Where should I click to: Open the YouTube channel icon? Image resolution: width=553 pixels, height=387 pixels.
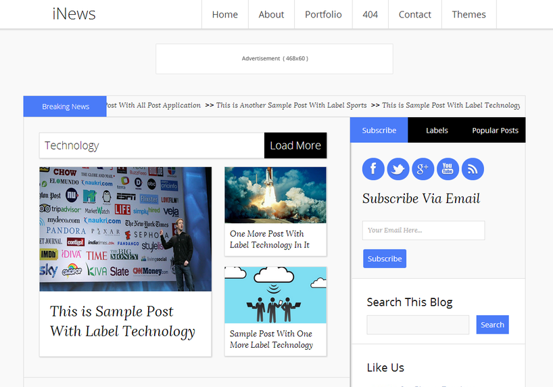448,169
